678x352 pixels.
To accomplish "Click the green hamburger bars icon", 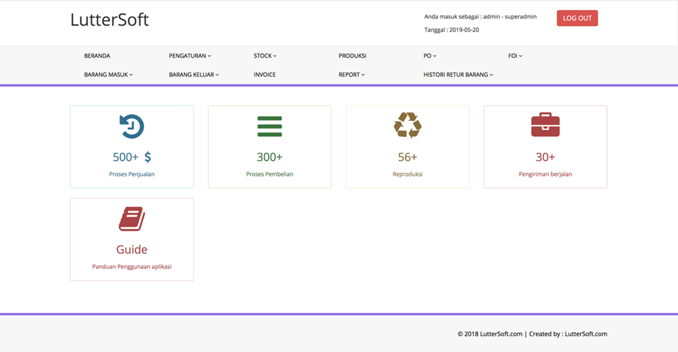I will pos(270,126).
